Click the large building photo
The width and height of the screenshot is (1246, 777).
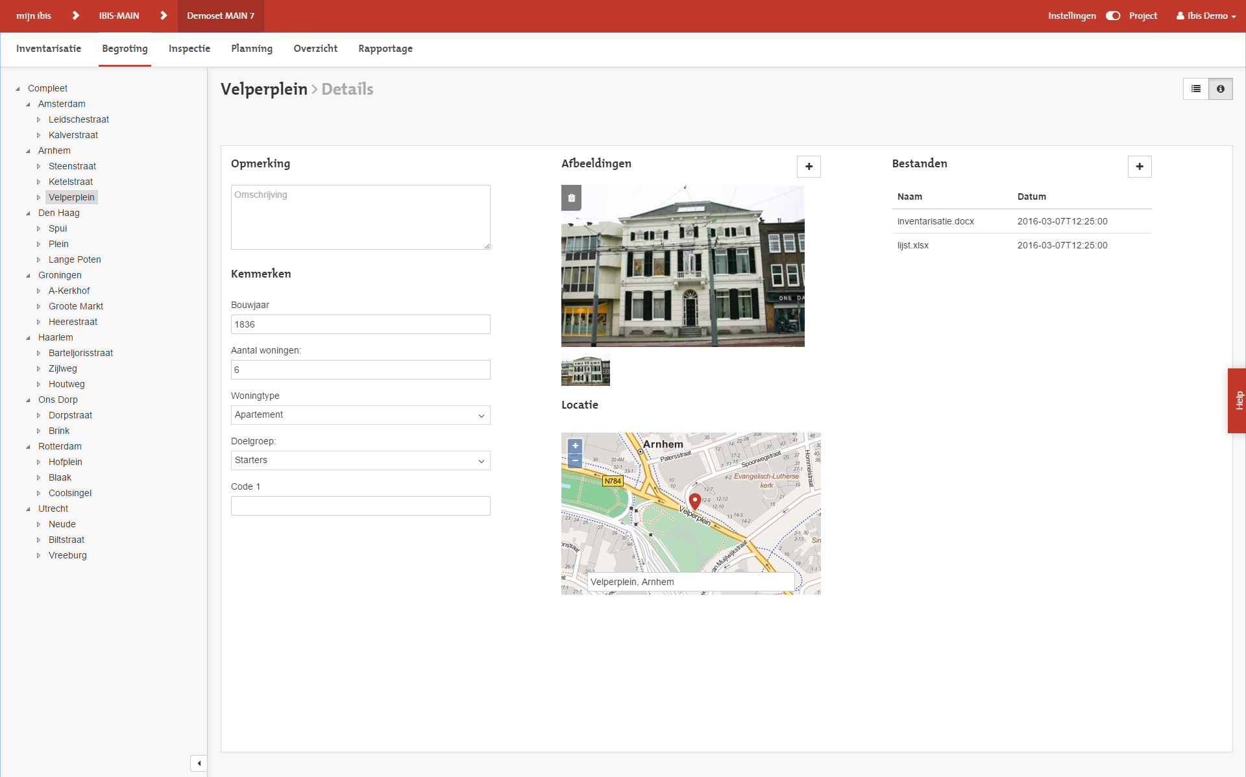[683, 266]
